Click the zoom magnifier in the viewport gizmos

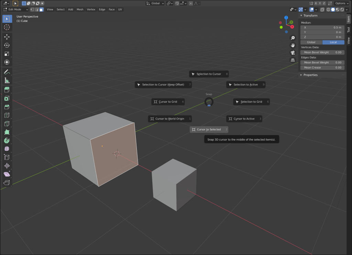[293, 38]
